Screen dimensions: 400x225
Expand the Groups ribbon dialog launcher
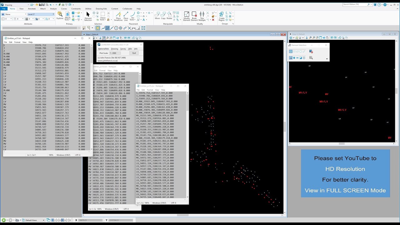click(x=233, y=24)
